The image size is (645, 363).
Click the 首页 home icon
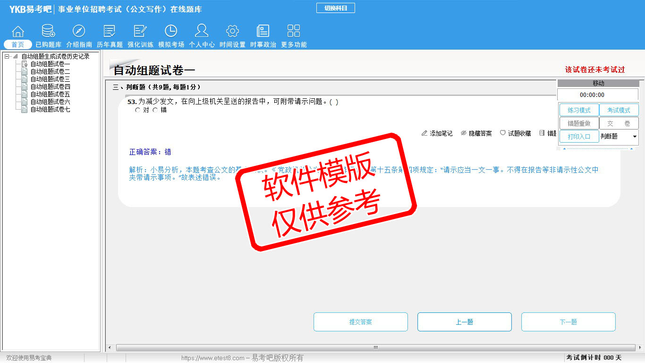tap(18, 32)
